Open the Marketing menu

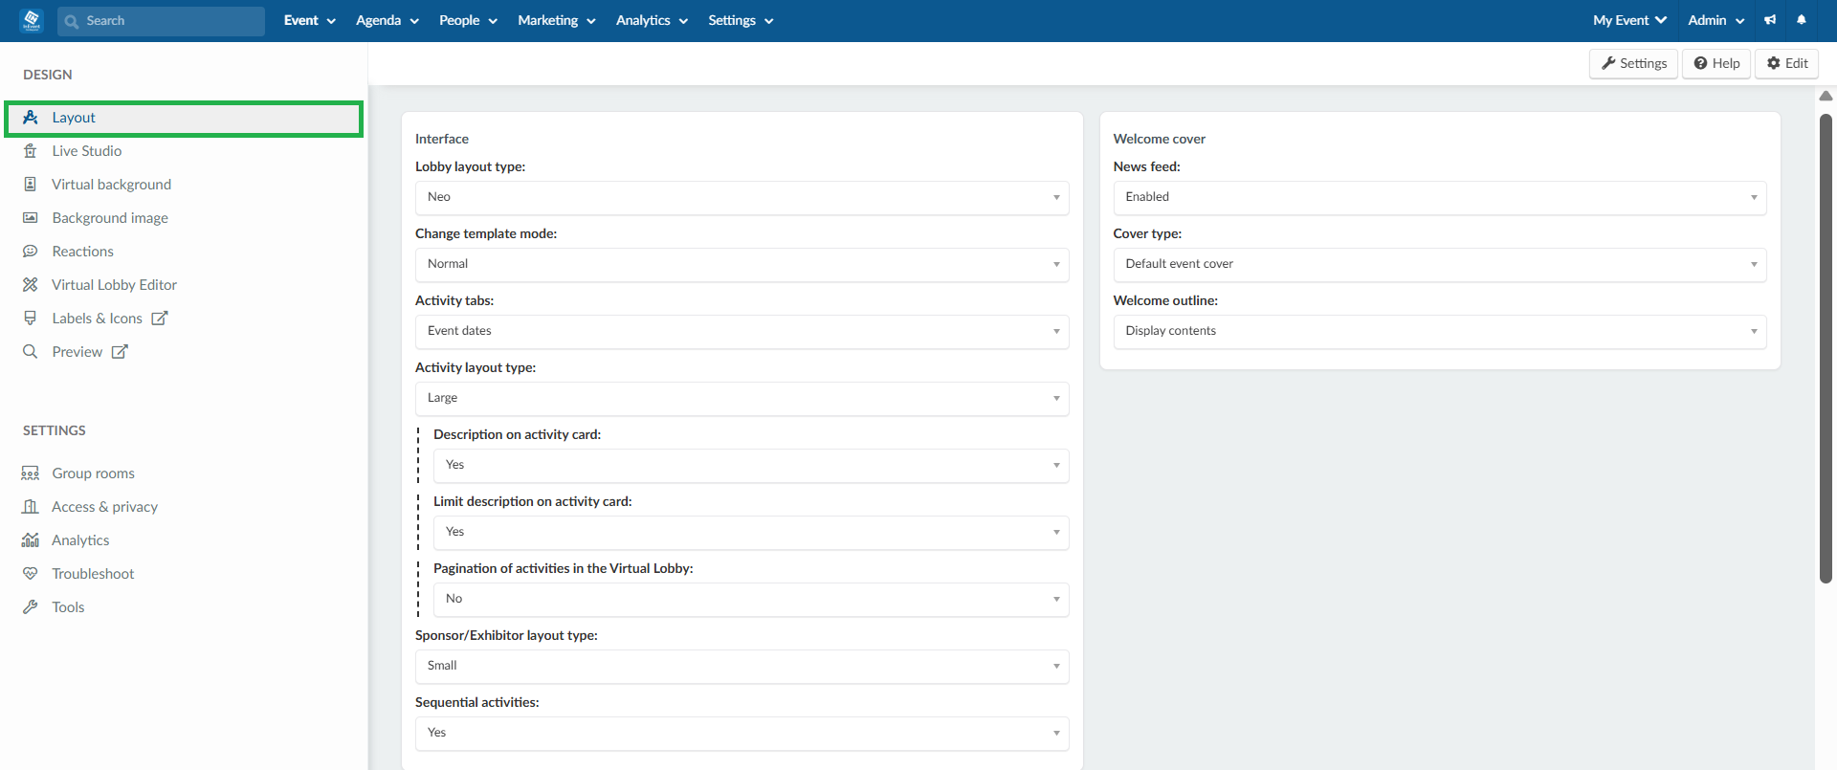556,20
